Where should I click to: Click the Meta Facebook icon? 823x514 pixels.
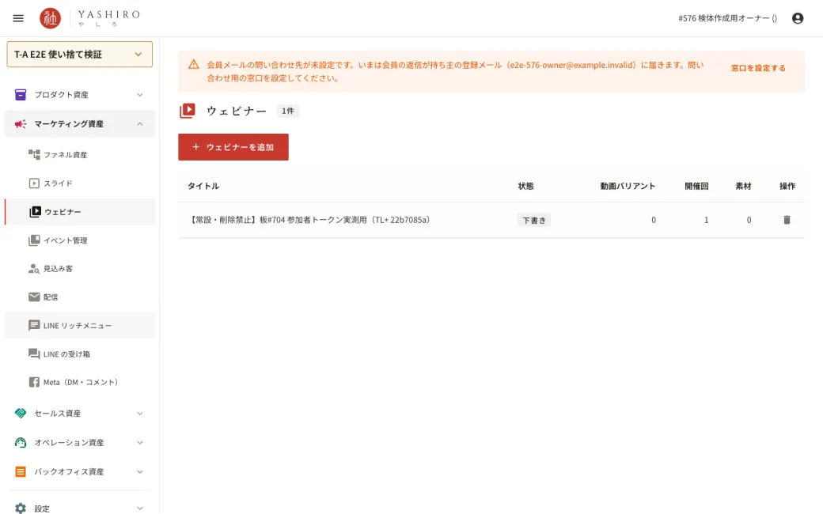pos(34,383)
